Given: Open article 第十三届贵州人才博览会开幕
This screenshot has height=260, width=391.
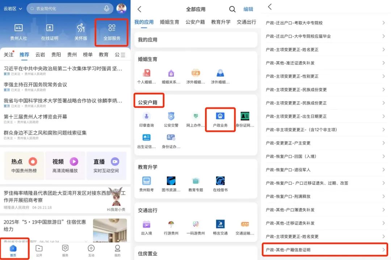Looking at the screenshot, I should coord(35,116).
